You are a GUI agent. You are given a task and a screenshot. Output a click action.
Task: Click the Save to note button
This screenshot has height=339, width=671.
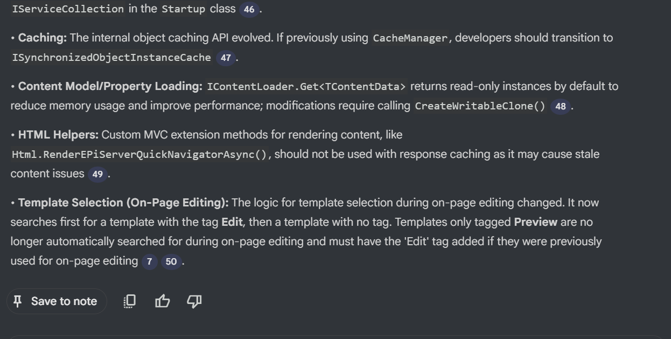[x=57, y=301]
